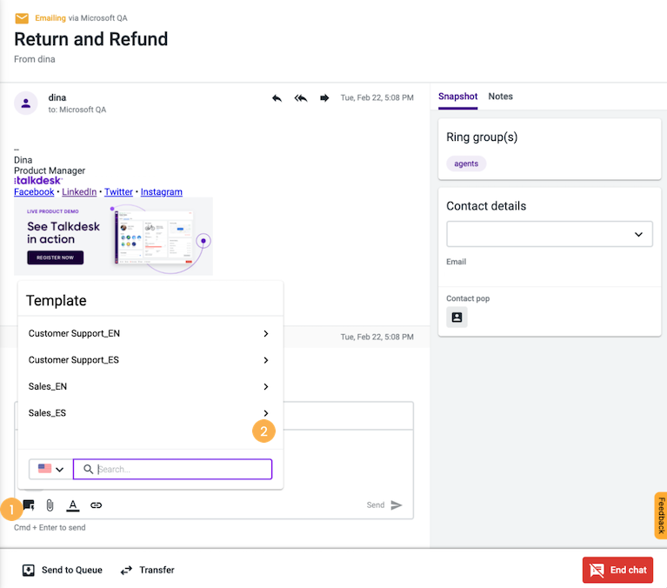Click the forward email arrow icon
Viewport: 667px width, 588px height.
point(324,98)
